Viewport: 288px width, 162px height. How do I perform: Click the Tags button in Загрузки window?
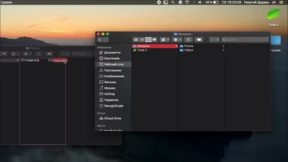(x=199, y=40)
